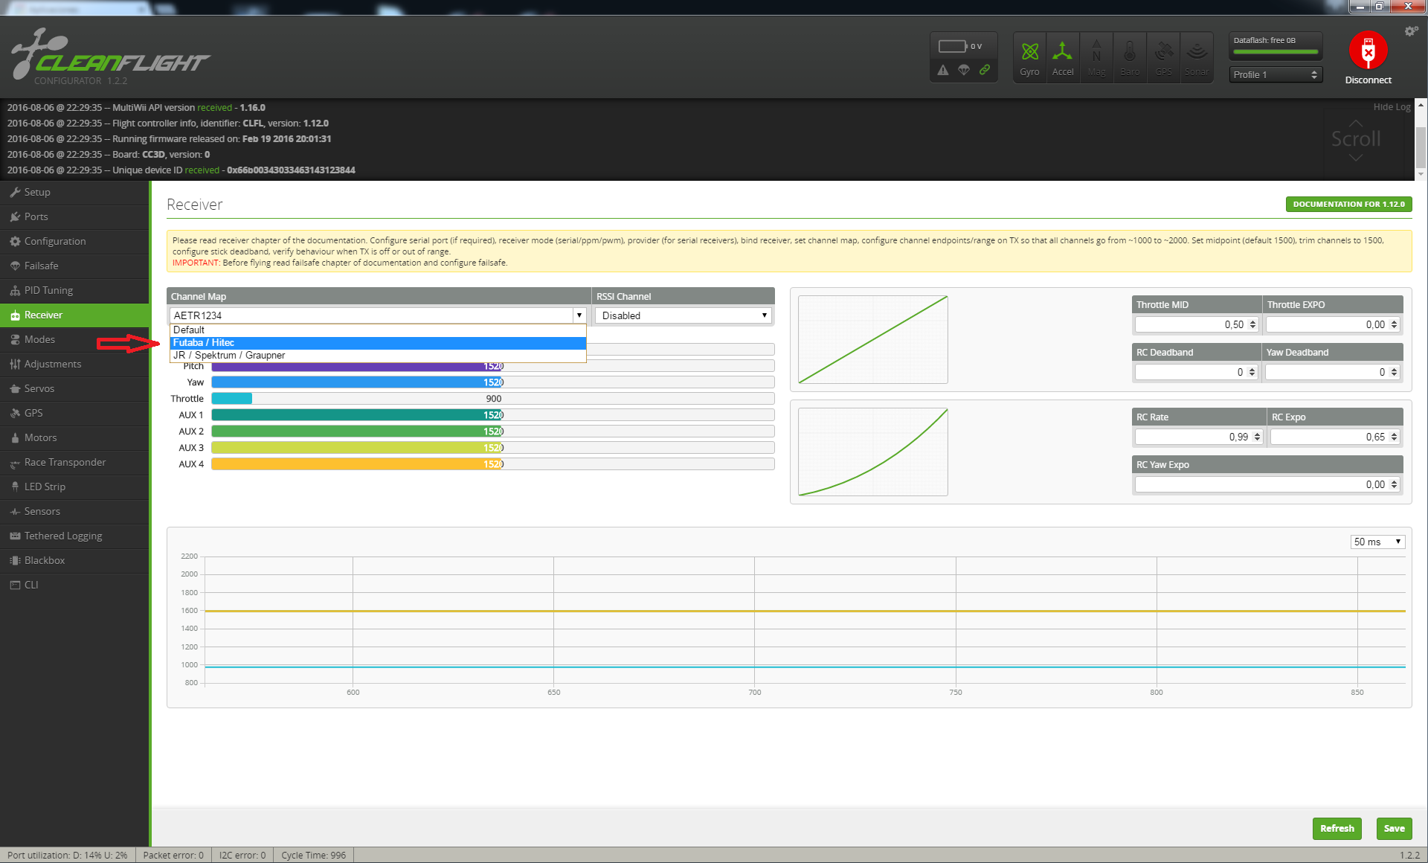This screenshot has width=1428, height=863.
Task: Increase the Throttle MID stepper value
Action: (x=1252, y=321)
